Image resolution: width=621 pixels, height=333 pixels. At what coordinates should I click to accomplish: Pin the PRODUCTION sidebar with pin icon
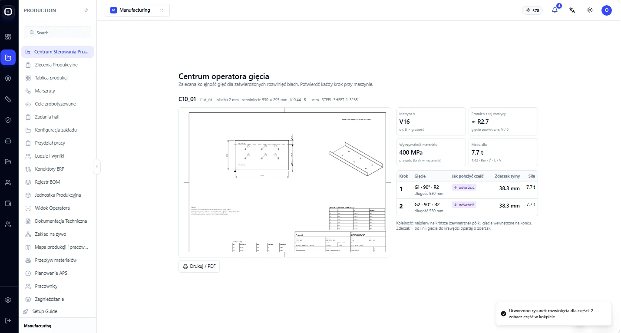point(86,10)
